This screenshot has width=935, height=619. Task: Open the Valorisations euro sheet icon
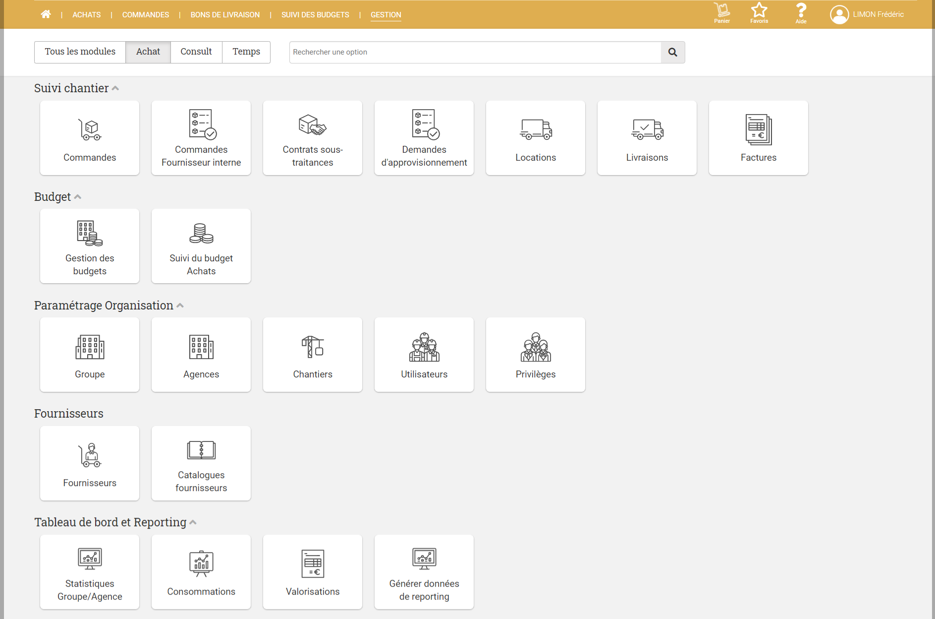click(x=313, y=563)
